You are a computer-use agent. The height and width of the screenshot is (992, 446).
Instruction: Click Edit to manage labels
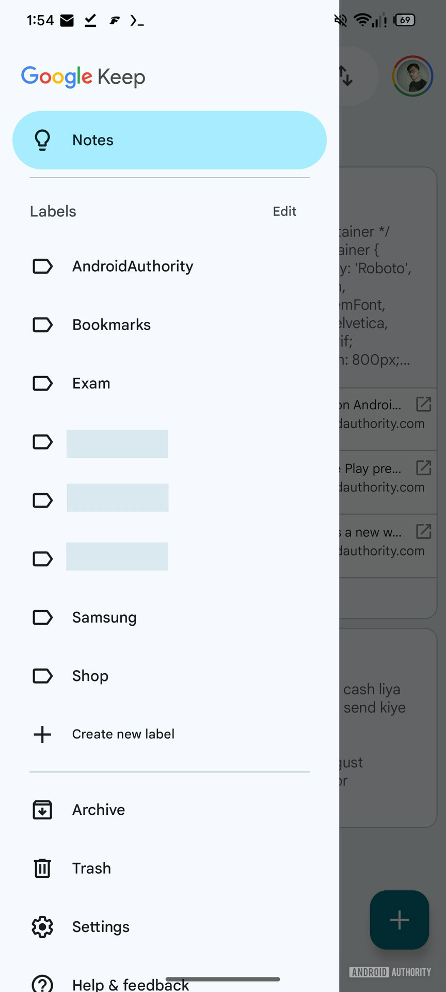coord(284,211)
